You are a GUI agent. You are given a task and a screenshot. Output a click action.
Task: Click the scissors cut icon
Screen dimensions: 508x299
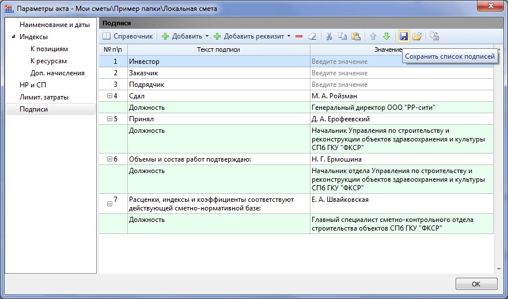coord(329,36)
